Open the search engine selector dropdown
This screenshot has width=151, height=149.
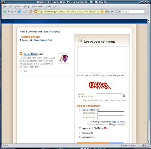pos(118,12)
